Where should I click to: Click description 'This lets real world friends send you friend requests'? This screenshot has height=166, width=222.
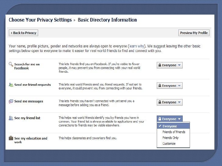coord(100,86)
